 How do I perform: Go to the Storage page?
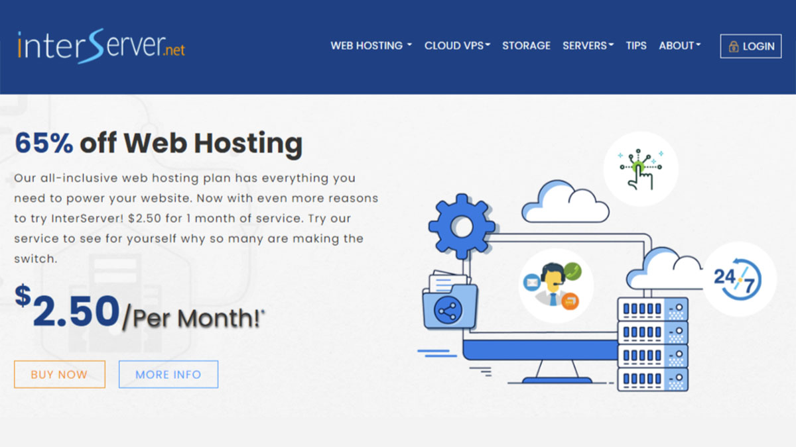tap(526, 46)
